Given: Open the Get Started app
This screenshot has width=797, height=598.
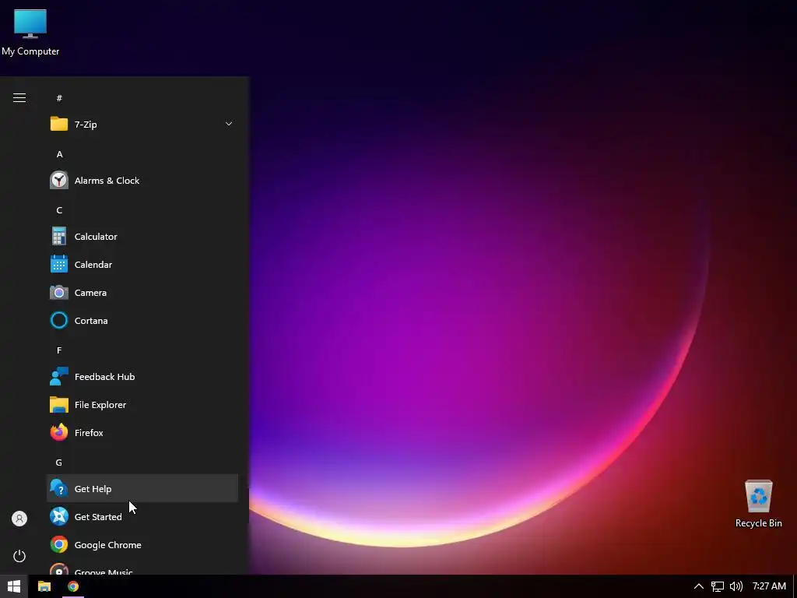Looking at the screenshot, I should pos(142,517).
